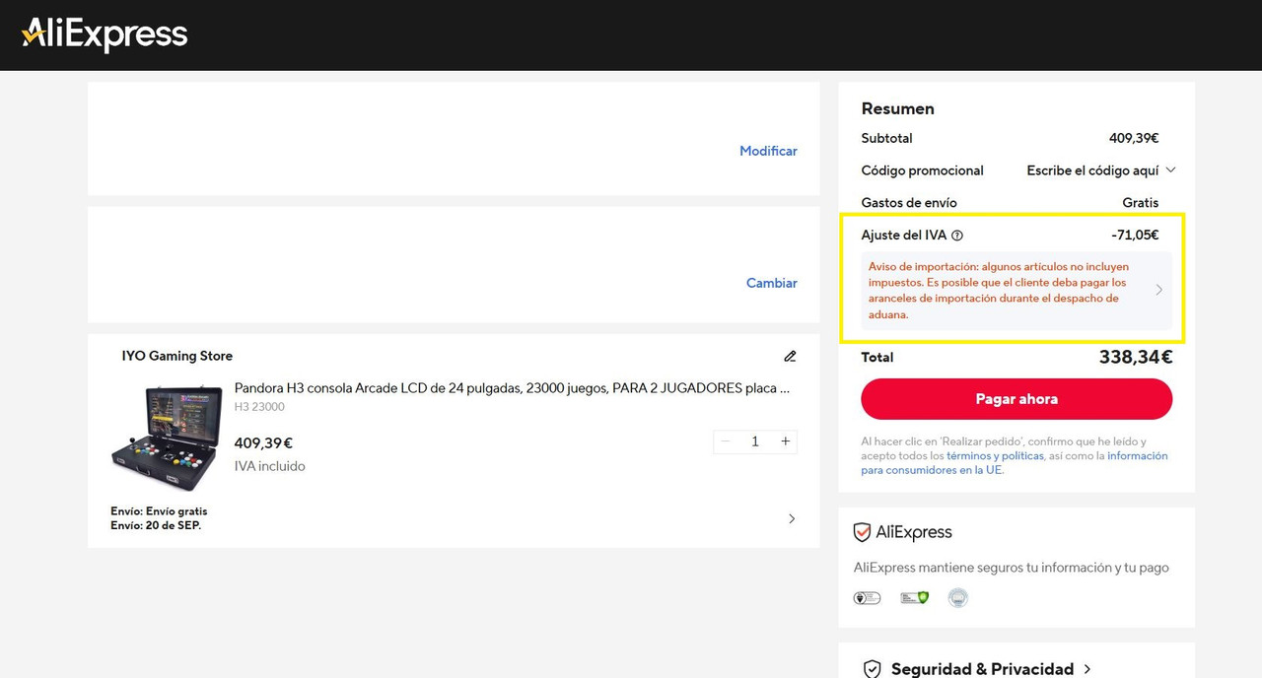Click the import warning text Aviso de importación
This screenshot has width=1262, height=678.
pos(999,291)
